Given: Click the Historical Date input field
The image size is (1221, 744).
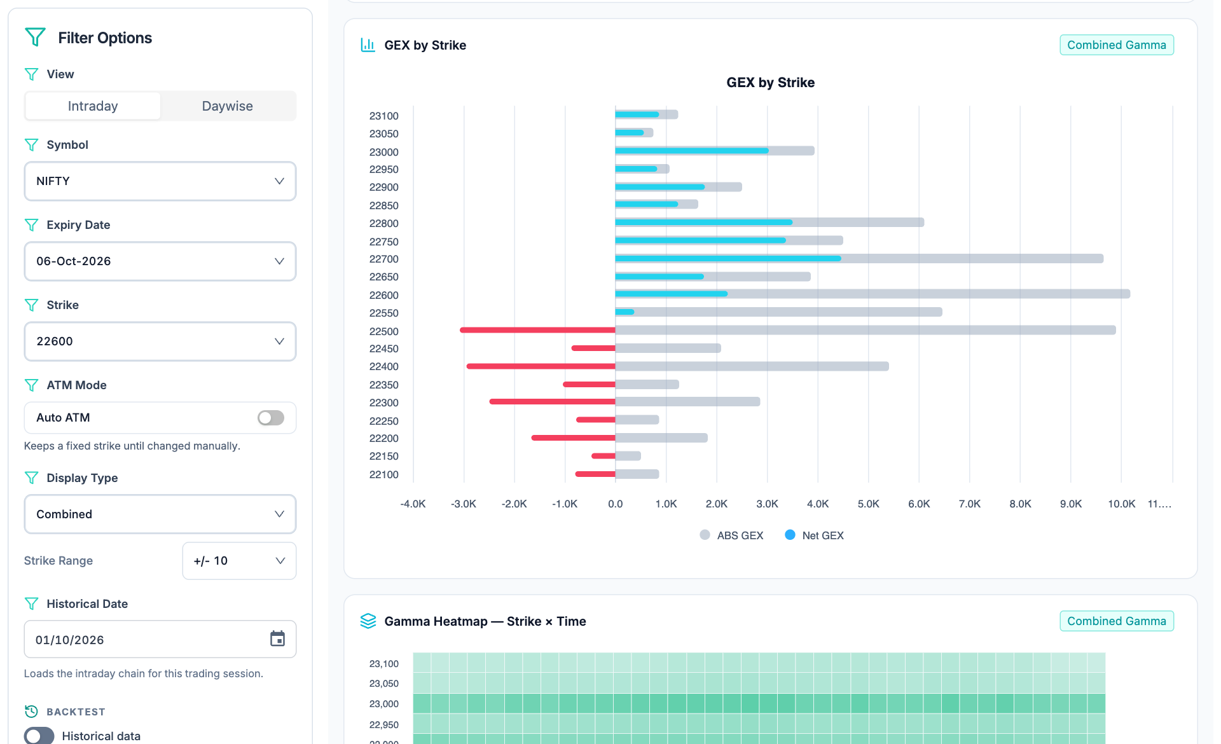Looking at the screenshot, I should (160, 639).
